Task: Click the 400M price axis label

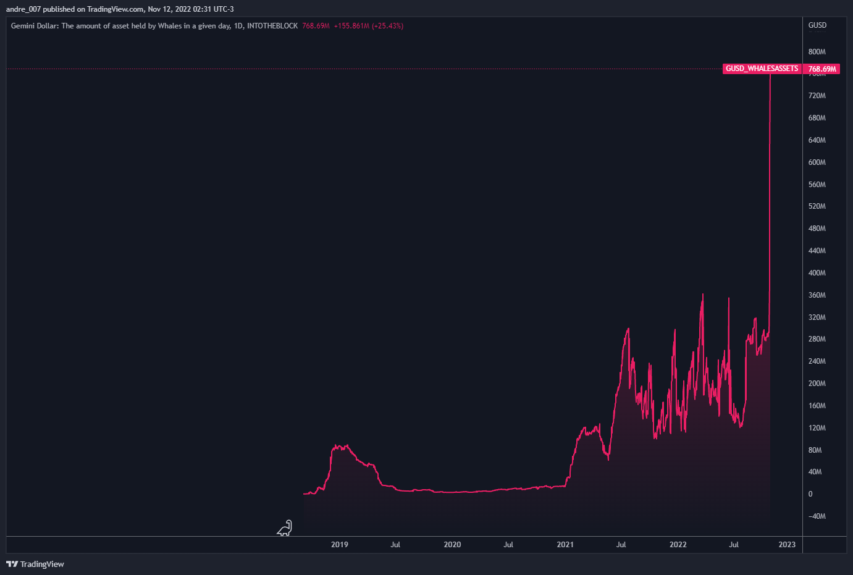Action: [817, 273]
